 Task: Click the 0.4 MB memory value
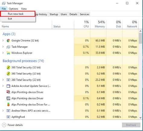tap(101, 98)
